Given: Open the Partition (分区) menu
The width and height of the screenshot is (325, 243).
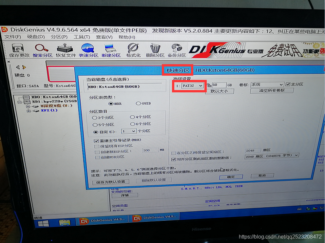Looking at the screenshot, I should tap(59, 37).
